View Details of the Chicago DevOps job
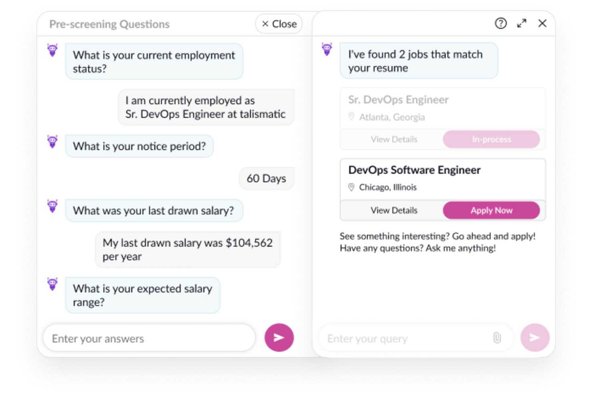The width and height of the screenshot is (592, 395). 394,210
